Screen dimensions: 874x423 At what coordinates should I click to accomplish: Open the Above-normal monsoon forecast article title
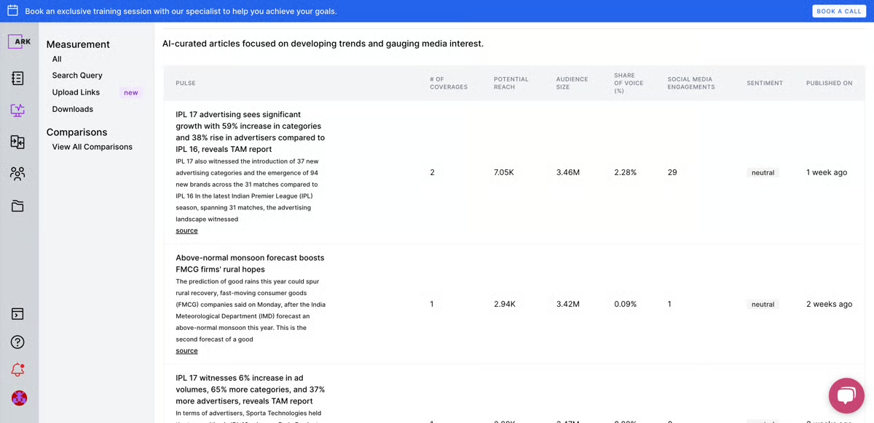(x=250, y=263)
